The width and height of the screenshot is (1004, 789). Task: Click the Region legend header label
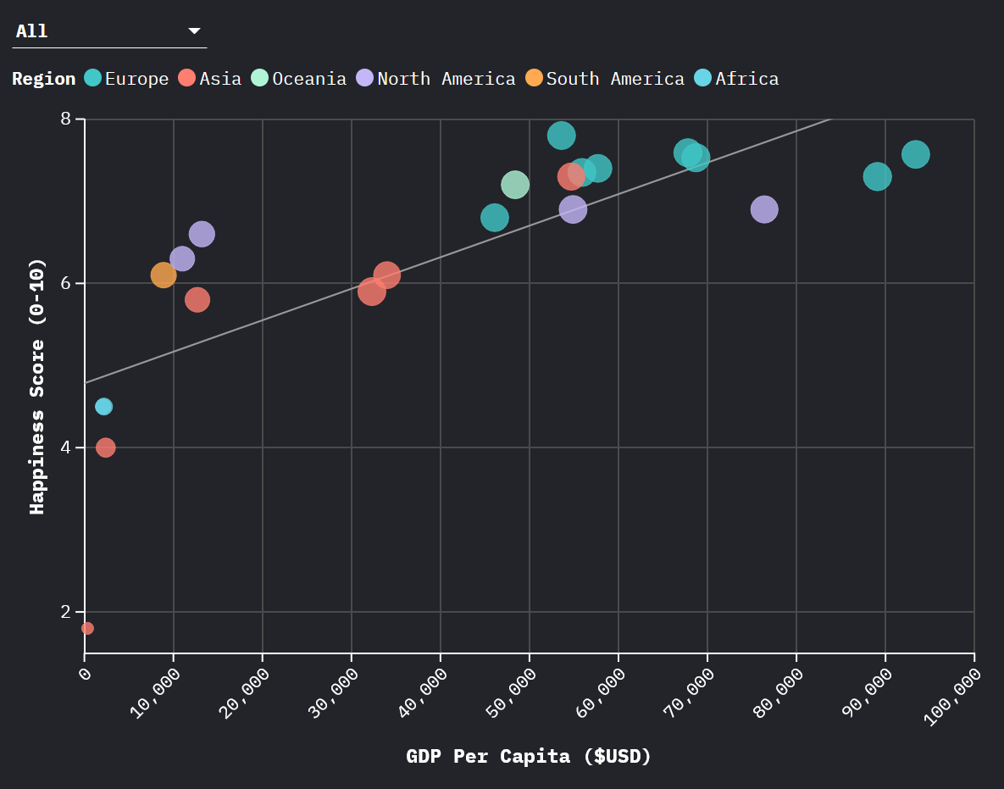coord(43,78)
